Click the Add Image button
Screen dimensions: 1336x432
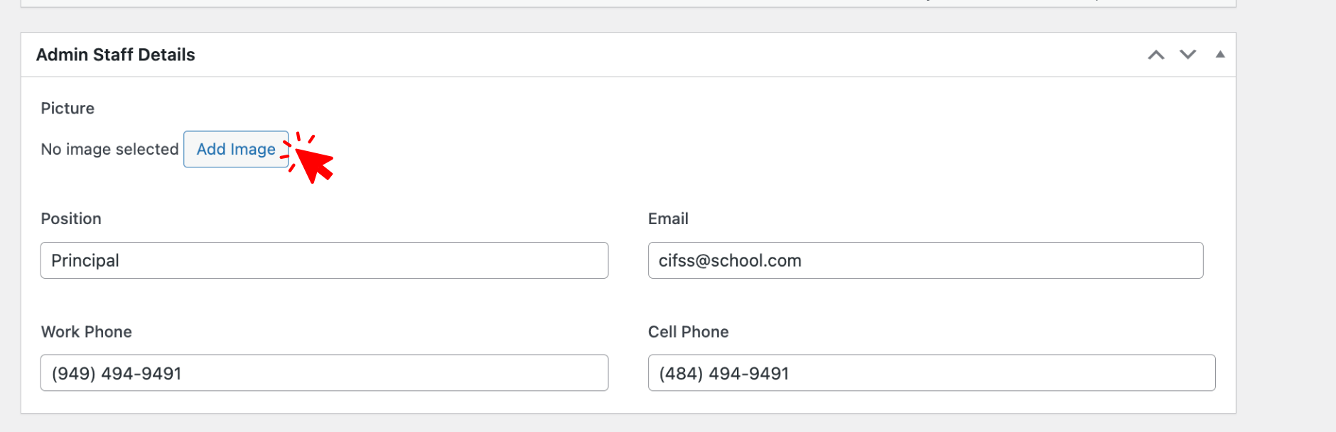click(236, 149)
